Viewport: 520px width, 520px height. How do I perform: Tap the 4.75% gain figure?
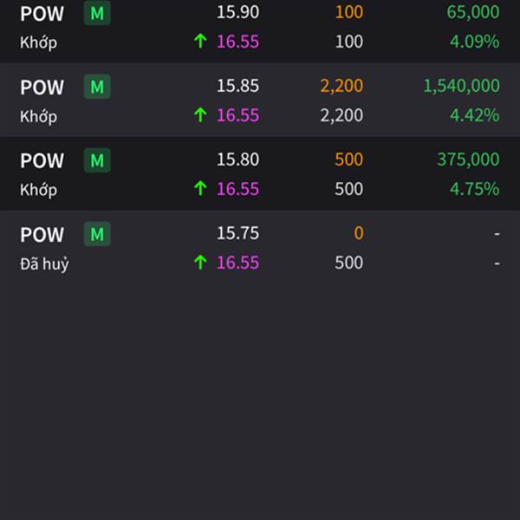coord(474,189)
